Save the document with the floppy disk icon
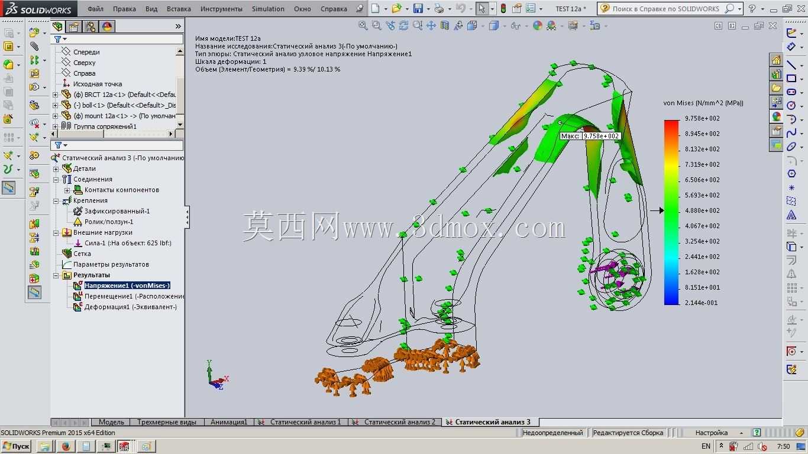Screen dimensions: 808x454 pos(418,8)
